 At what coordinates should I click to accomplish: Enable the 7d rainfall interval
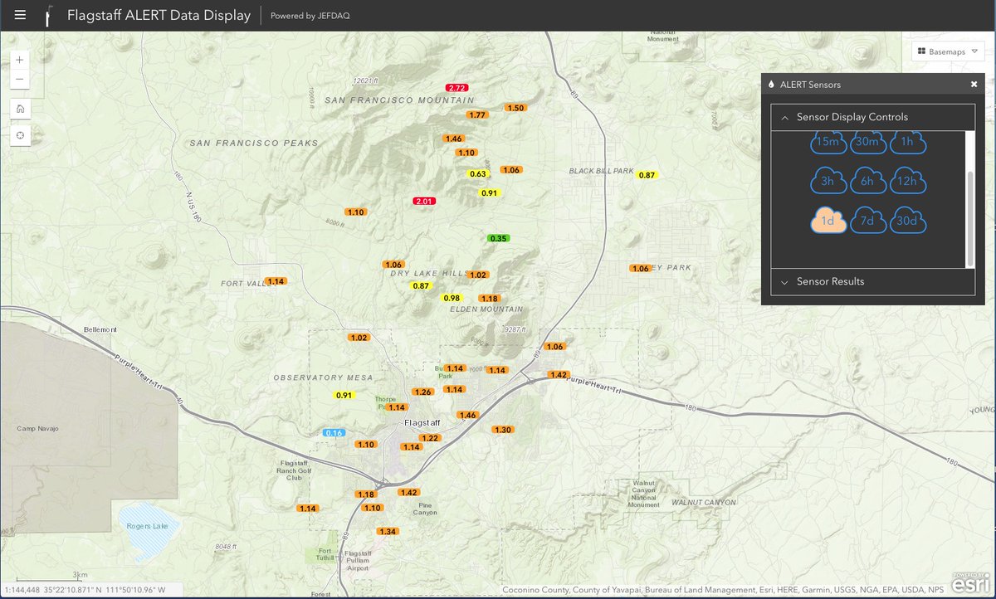point(868,221)
